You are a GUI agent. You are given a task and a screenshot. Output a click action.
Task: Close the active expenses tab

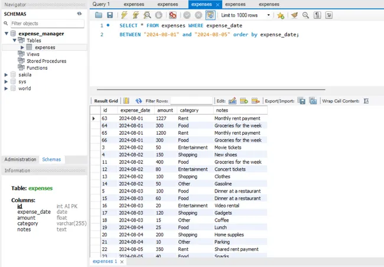pos(217,5)
